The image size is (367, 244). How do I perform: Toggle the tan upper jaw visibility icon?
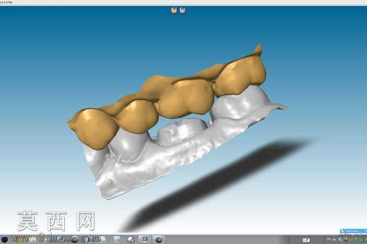tap(174, 10)
